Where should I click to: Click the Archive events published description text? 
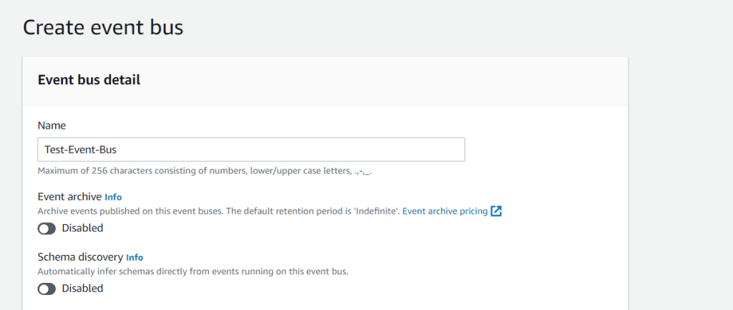pos(179,211)
